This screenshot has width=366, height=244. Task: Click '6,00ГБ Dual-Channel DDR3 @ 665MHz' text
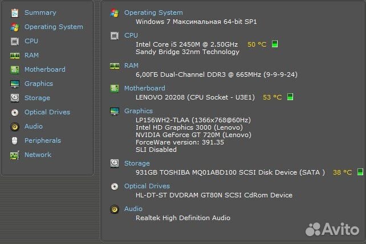click(198, 75)
